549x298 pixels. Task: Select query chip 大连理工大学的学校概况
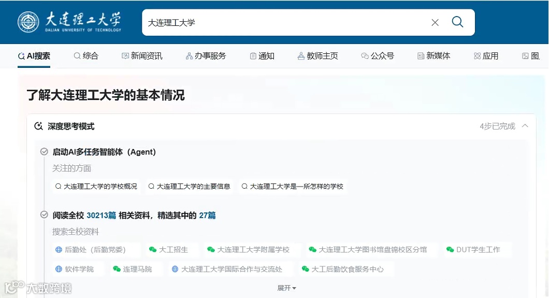pyautogui.click(x=96, y=186)
